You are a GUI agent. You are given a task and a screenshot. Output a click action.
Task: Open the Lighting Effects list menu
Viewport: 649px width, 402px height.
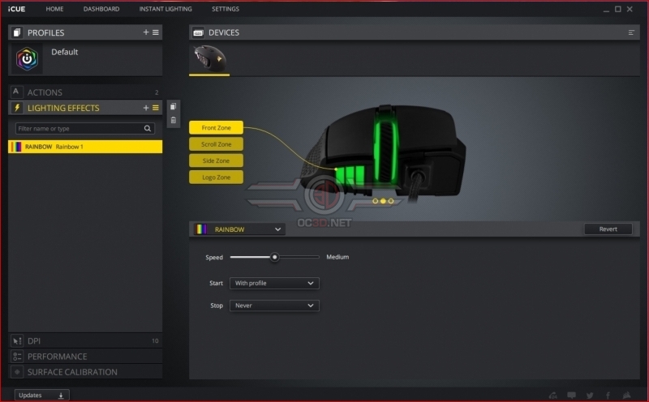point(156,108)
